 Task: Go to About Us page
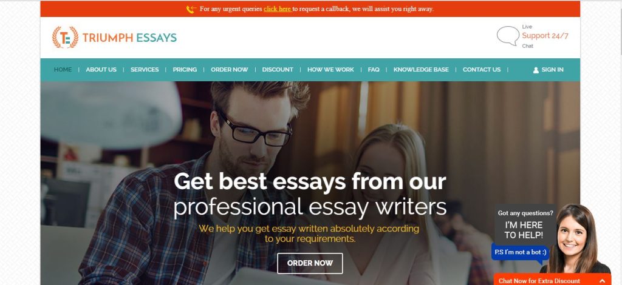point(101,69)
